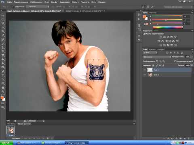The height and width of the screenshot is (145, 194).
Task: Switch to the second document tab
Action: pyautogui.click(x=84, y=11)
